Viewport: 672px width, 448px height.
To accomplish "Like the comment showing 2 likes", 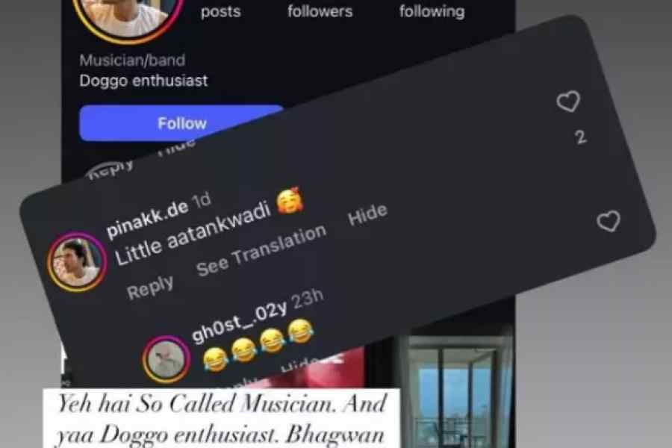I will point(568,102).
